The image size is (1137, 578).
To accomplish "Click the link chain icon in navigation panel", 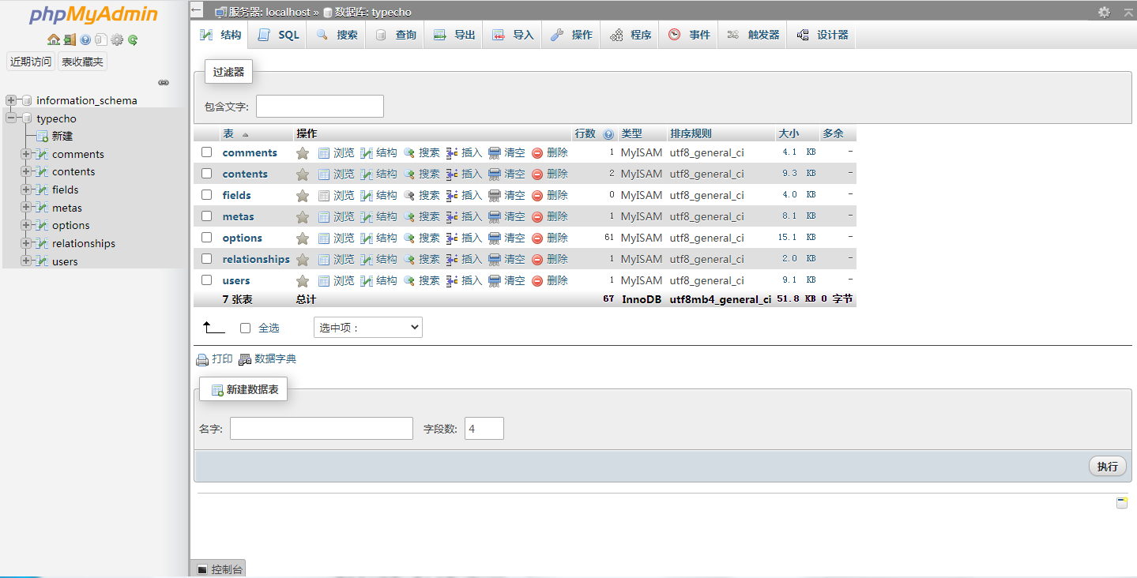I will pos(164,82).
